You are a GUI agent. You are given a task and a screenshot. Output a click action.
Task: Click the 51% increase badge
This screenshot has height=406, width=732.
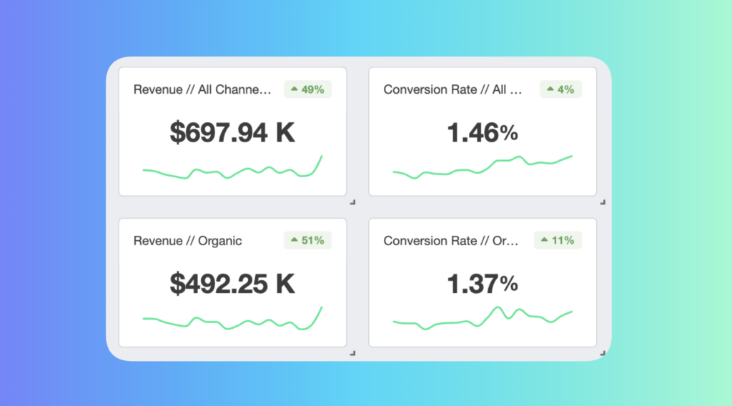(307, 240)
